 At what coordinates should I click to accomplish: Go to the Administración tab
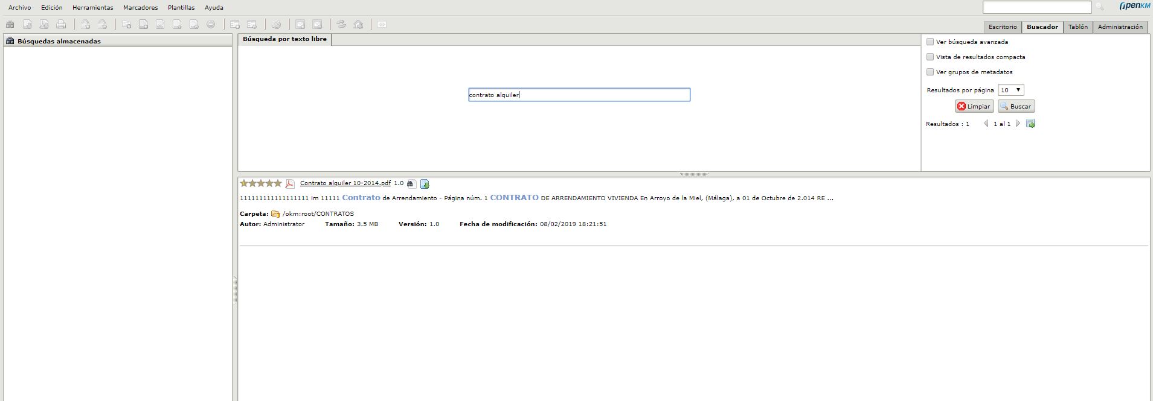click(1120, 27)
